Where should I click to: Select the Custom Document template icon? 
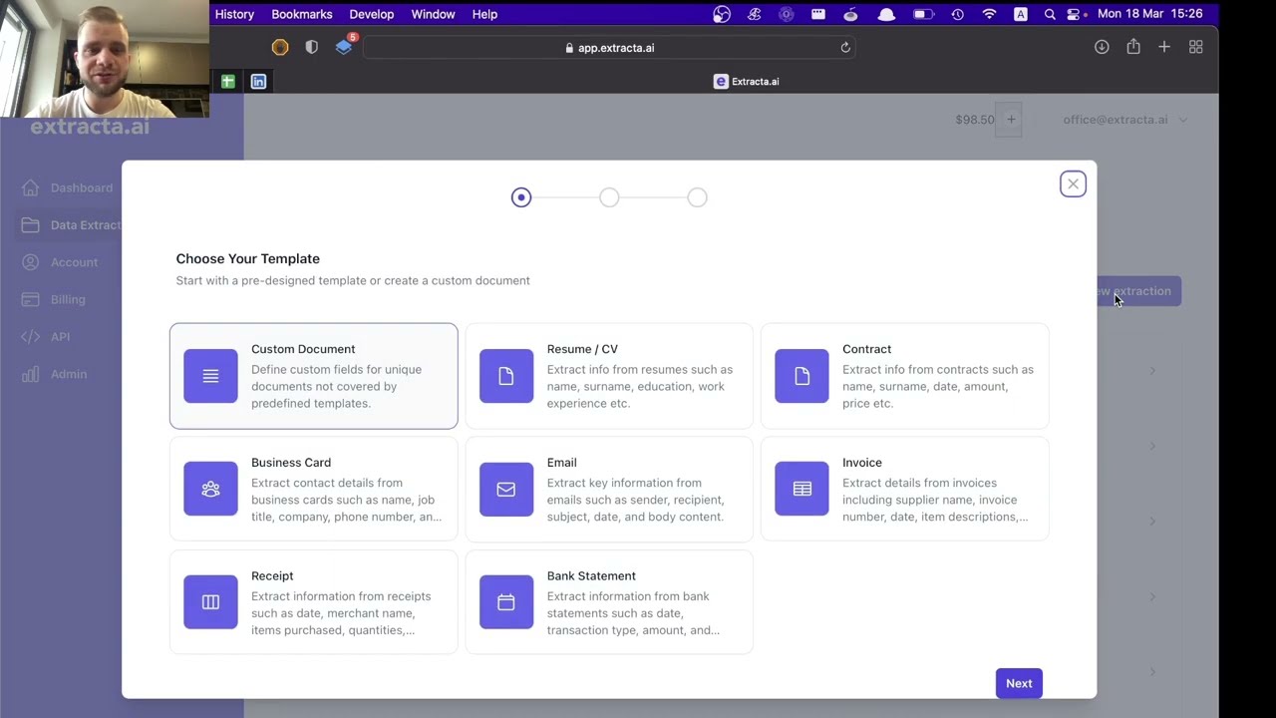click(x=210, y=376)
